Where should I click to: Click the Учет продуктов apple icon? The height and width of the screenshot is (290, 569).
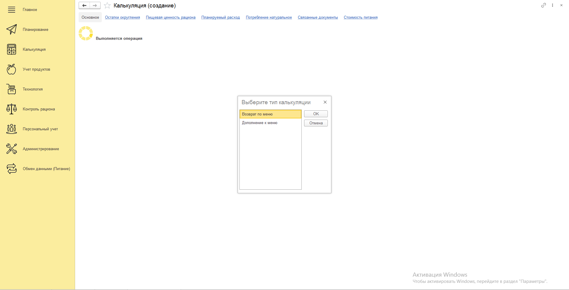12,69
